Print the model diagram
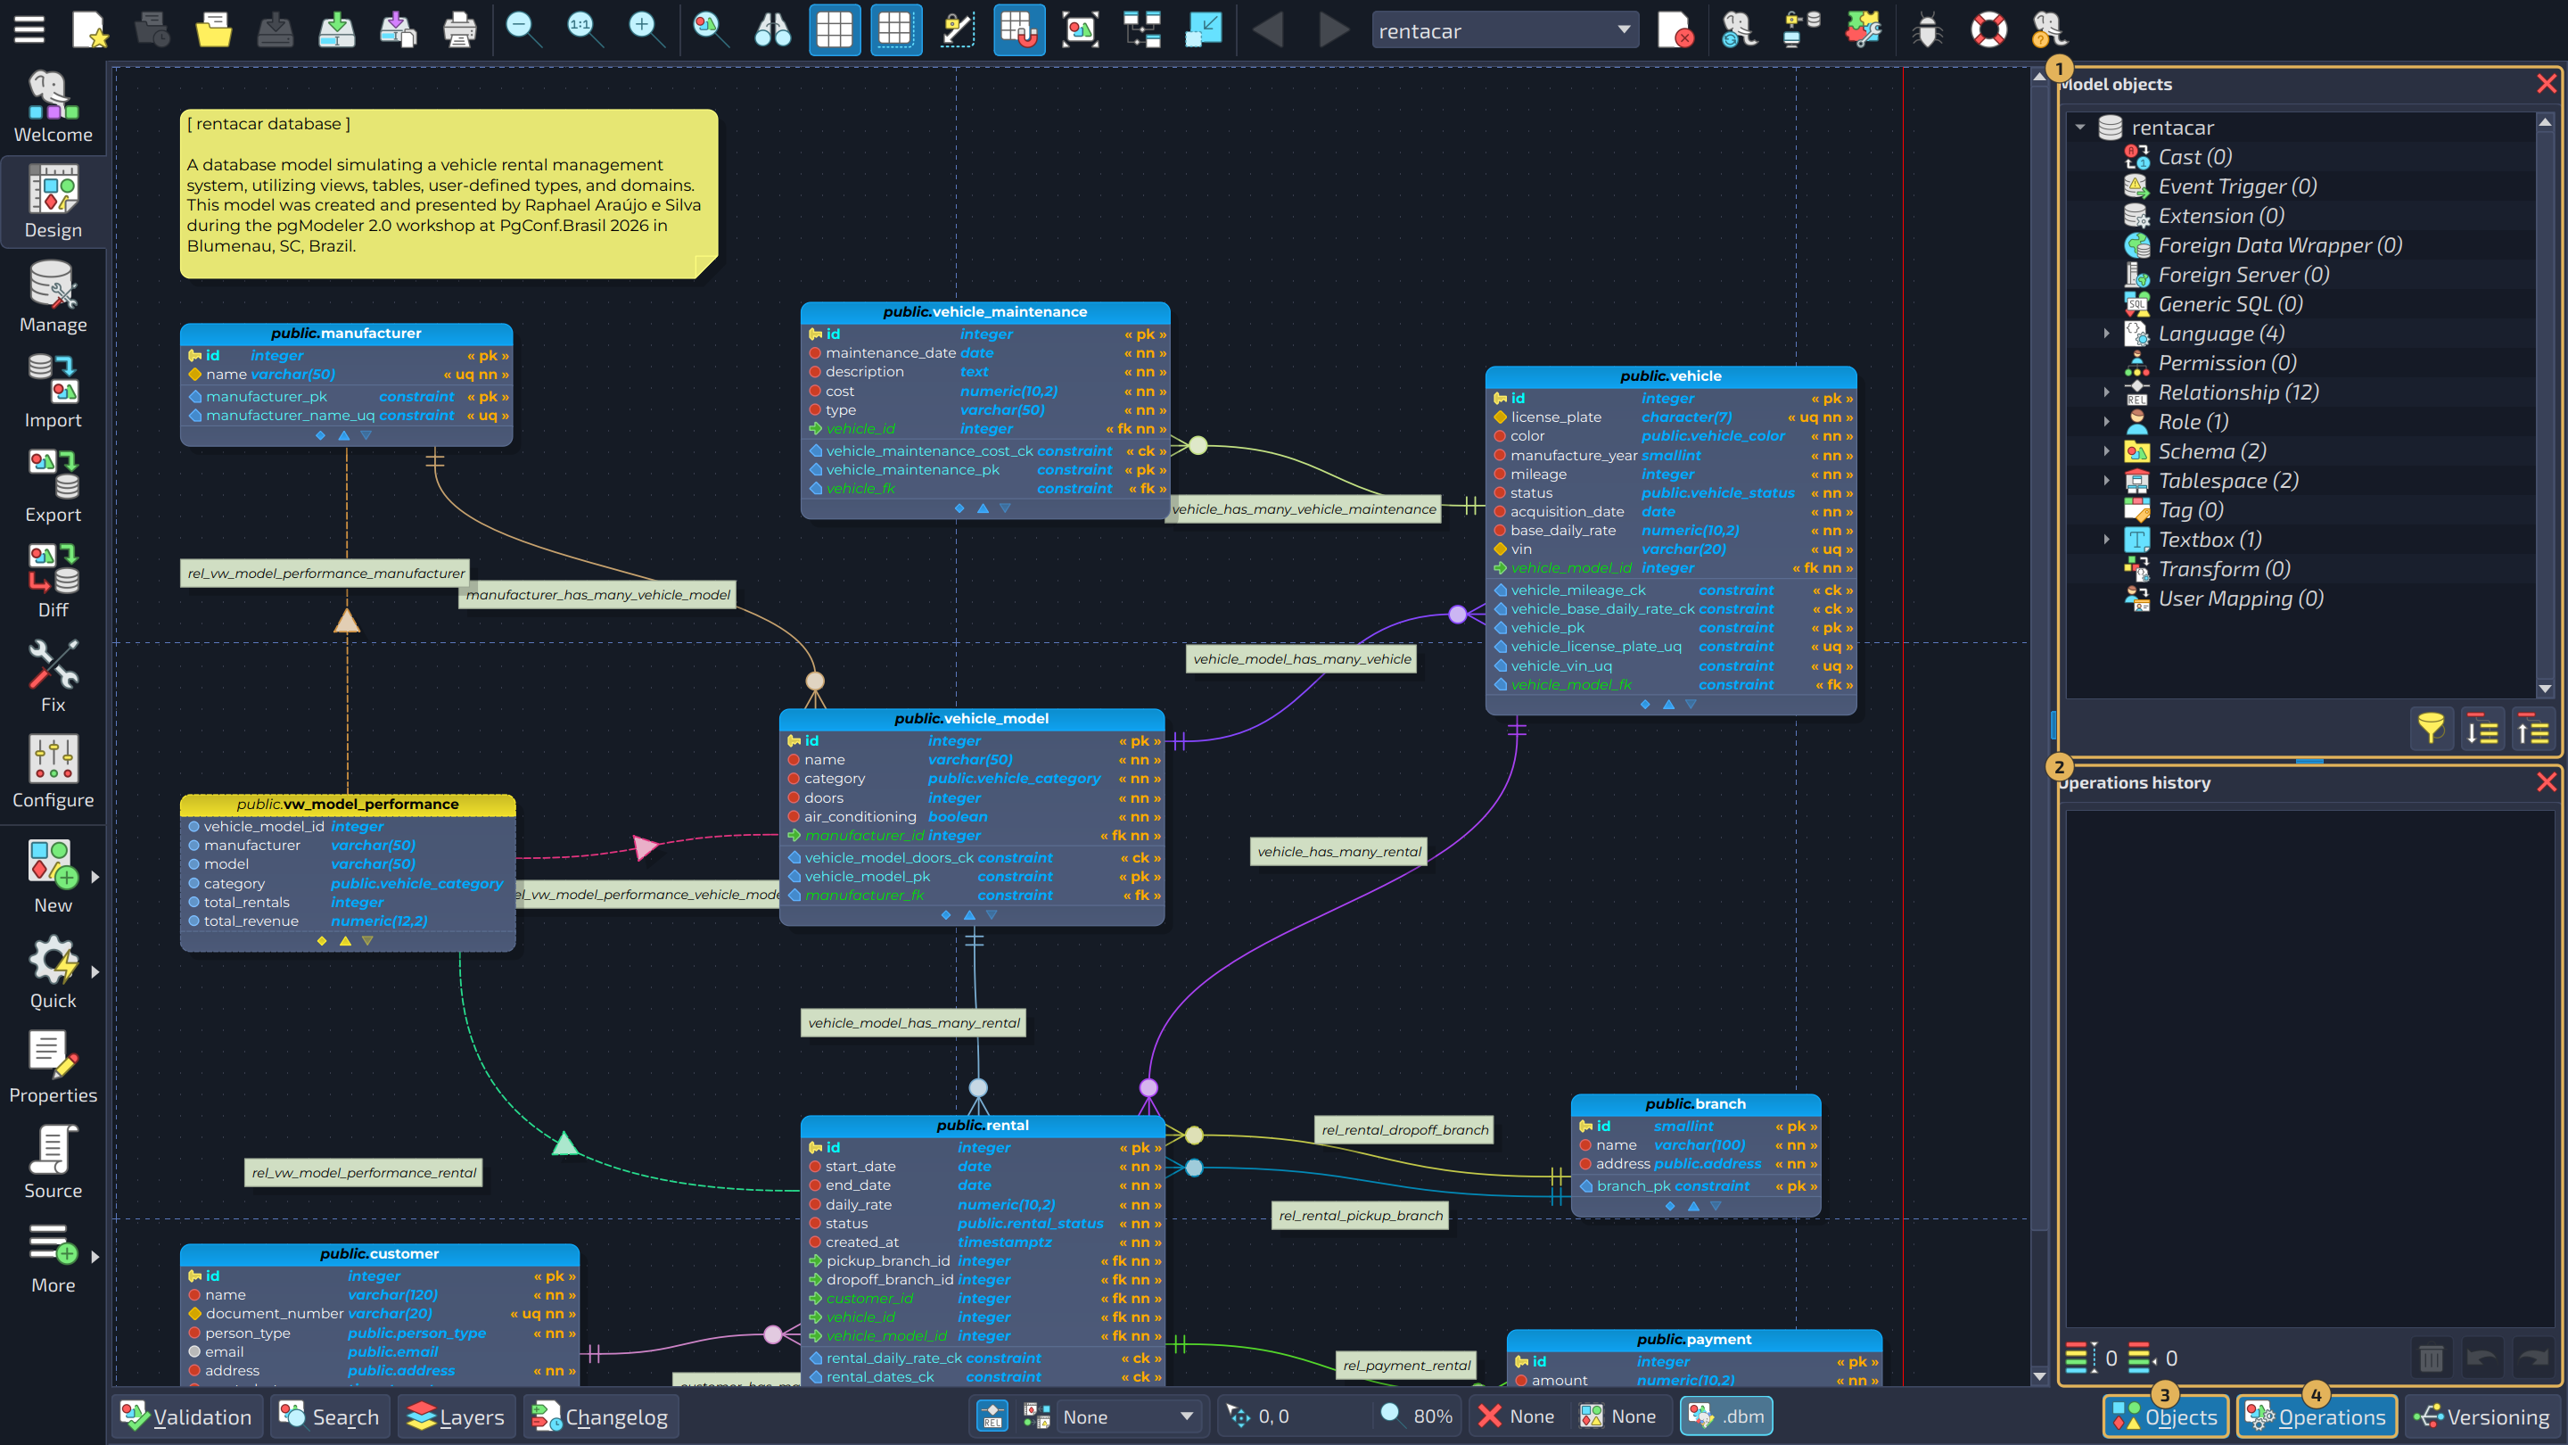Viewport: 2568px width, 1445px height. [x=459, y=30]
